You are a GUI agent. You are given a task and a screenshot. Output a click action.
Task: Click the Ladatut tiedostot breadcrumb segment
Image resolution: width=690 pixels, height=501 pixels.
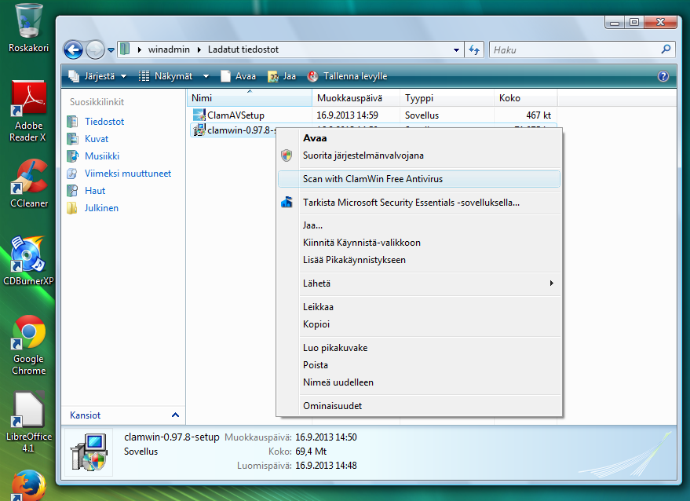243,49
